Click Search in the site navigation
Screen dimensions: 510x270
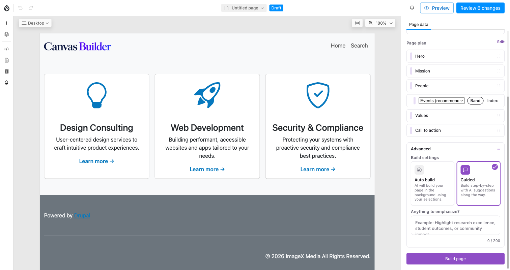(359, 46)
